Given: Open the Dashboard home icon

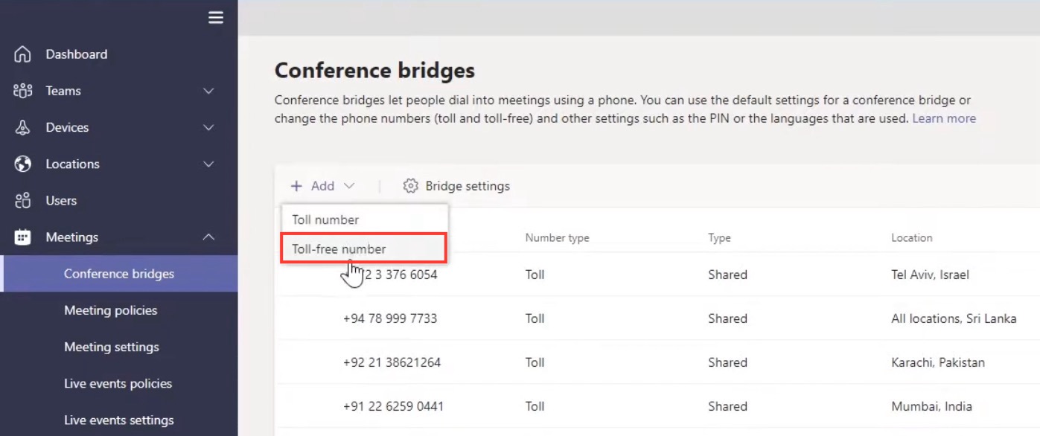Looking at the screenshot, I should [23, 54].
